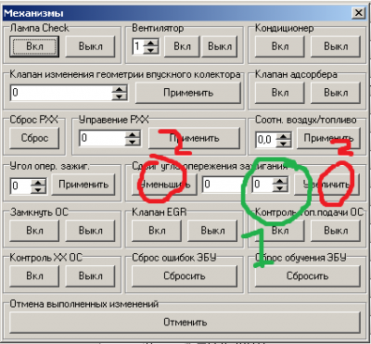This screenshot has height=344, width=371.
Task: Switch off the Кондиционер
Action: click(x=336, y=46)
